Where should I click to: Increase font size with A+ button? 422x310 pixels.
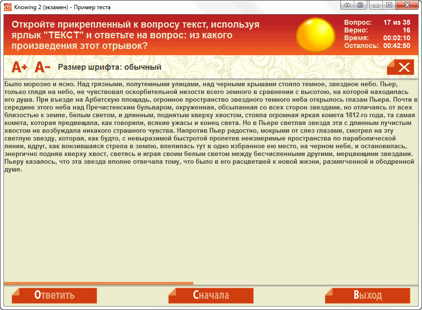tap(19, 67)
